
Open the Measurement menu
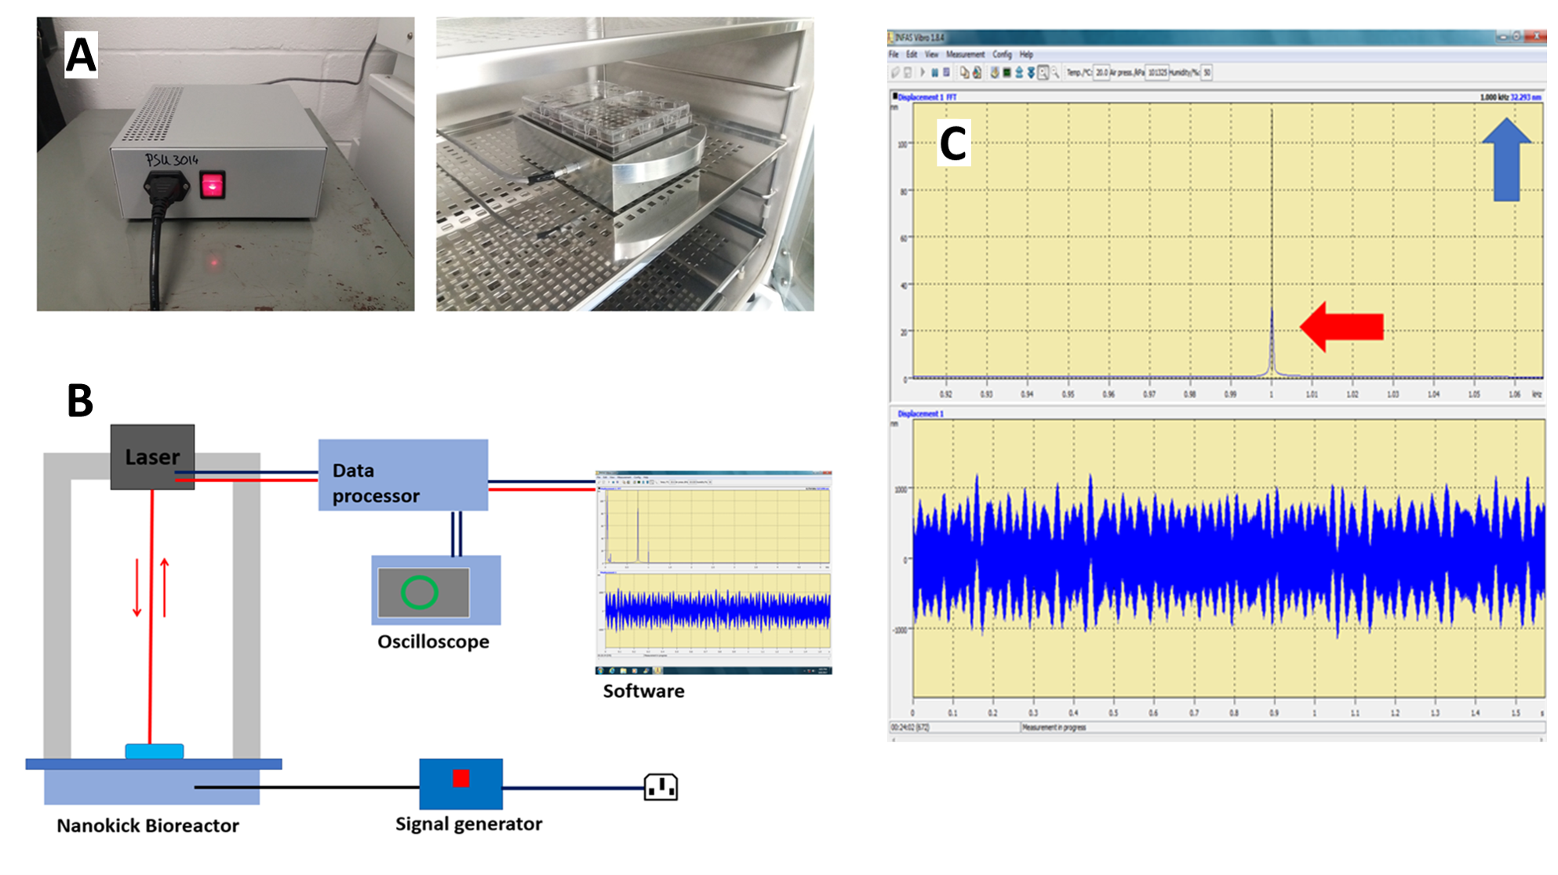[964, 54]
